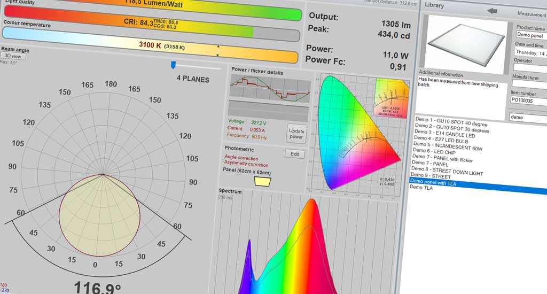Screen dimensions: 547x294
Task: Click the Frequency 50.0 Hz reading
Action: (x=247, y=136)
